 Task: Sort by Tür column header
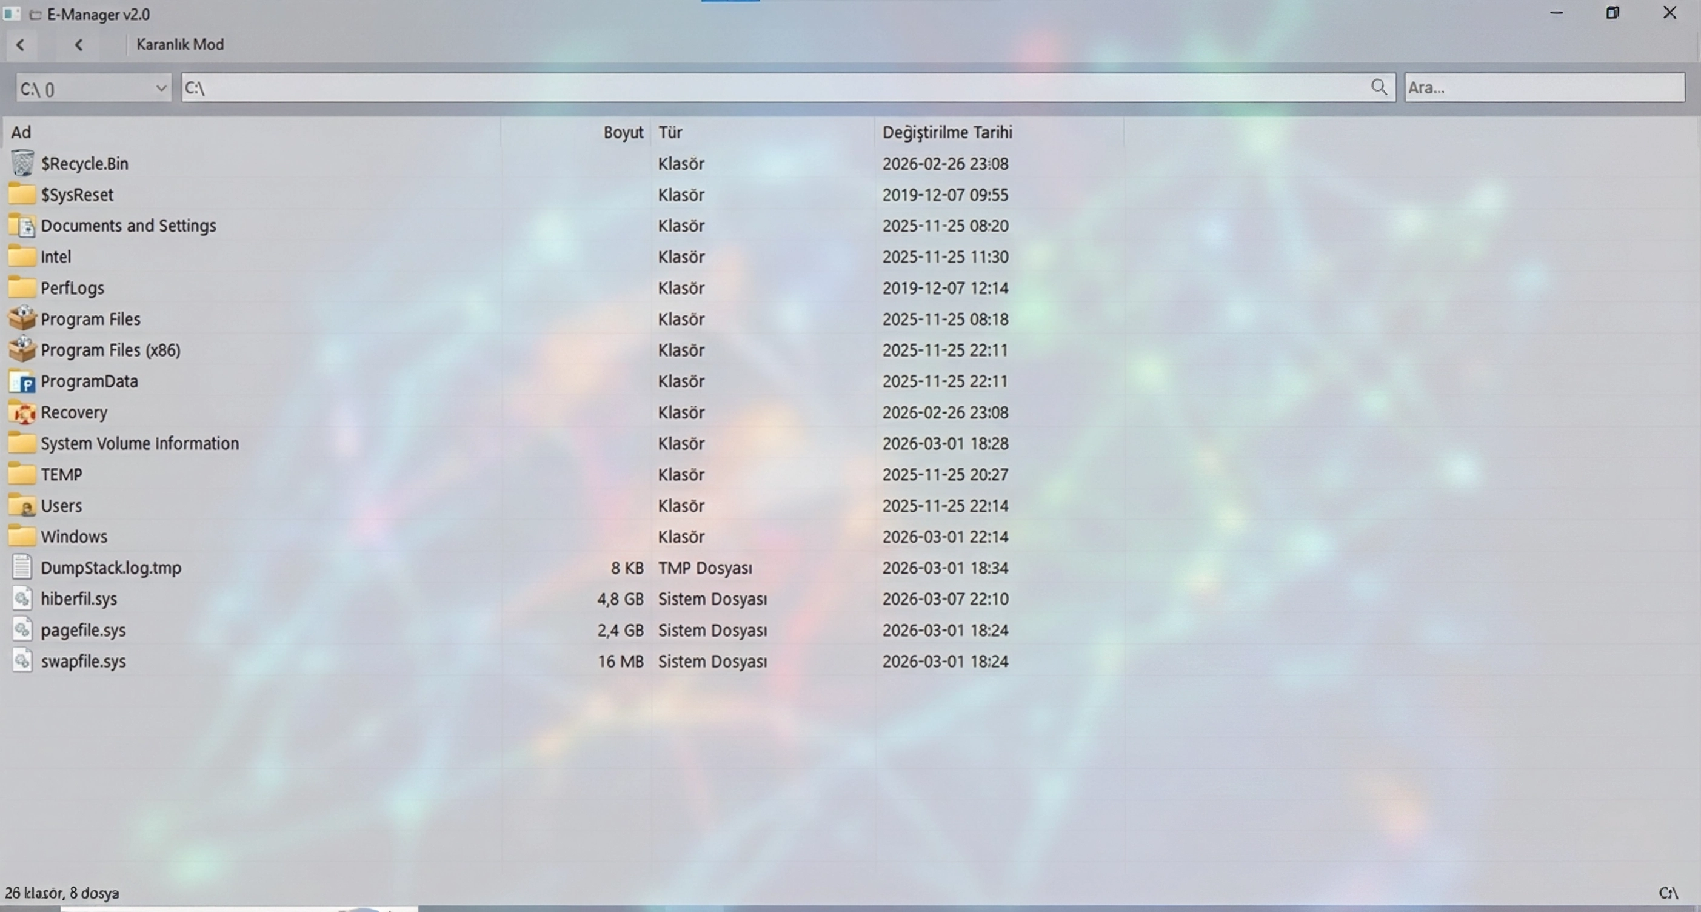(x=670, y=132)
